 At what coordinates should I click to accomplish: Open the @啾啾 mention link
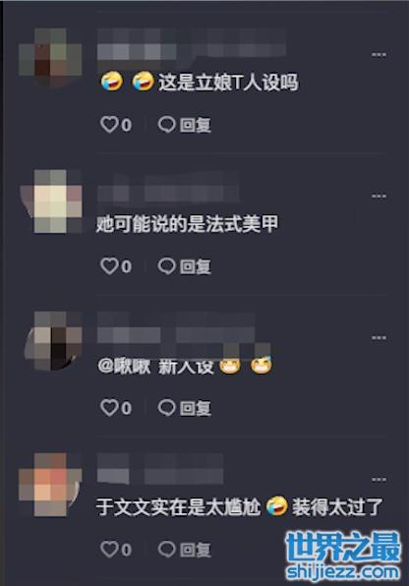tap(124, 366)
